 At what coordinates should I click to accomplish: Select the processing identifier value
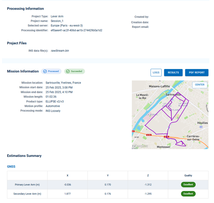76,30
